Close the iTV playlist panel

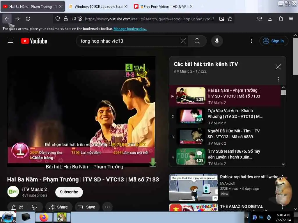tap(278, 67)
